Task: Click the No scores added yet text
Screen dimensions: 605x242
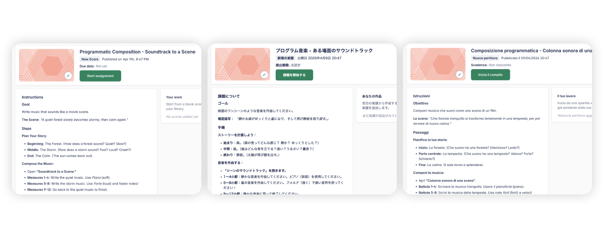Action: [x=182, y=117]
